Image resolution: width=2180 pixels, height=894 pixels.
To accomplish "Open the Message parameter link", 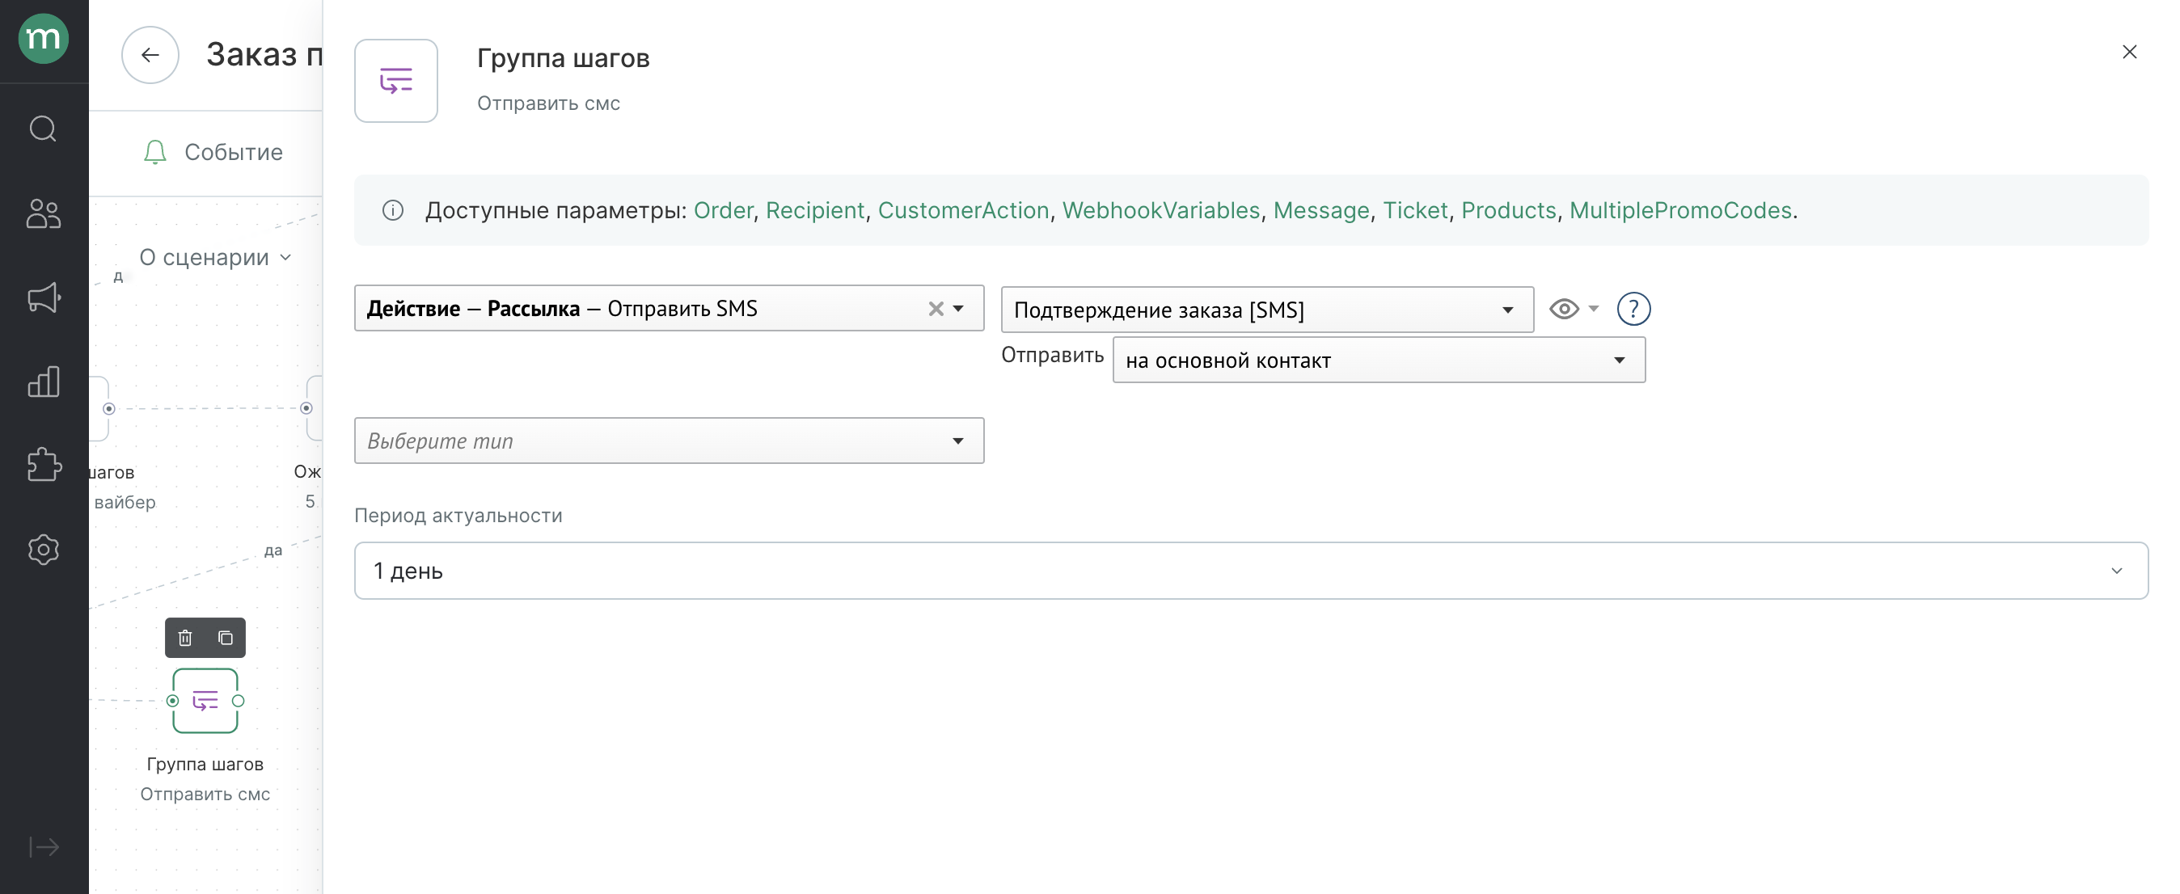I will pyautogui.click(x=1321, y=209).
